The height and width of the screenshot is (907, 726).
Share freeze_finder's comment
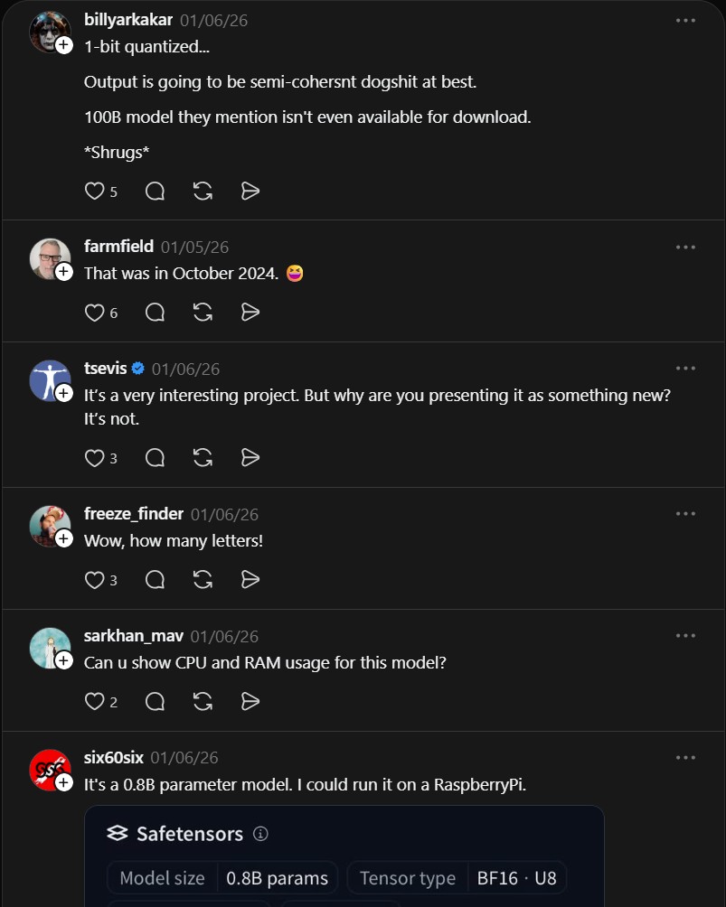[250, 579]
